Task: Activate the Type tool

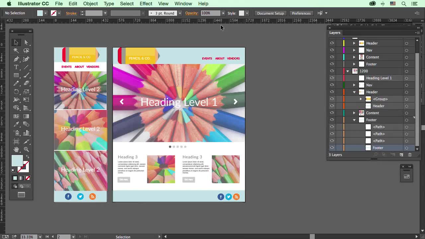Action: (x=16, y=67)
